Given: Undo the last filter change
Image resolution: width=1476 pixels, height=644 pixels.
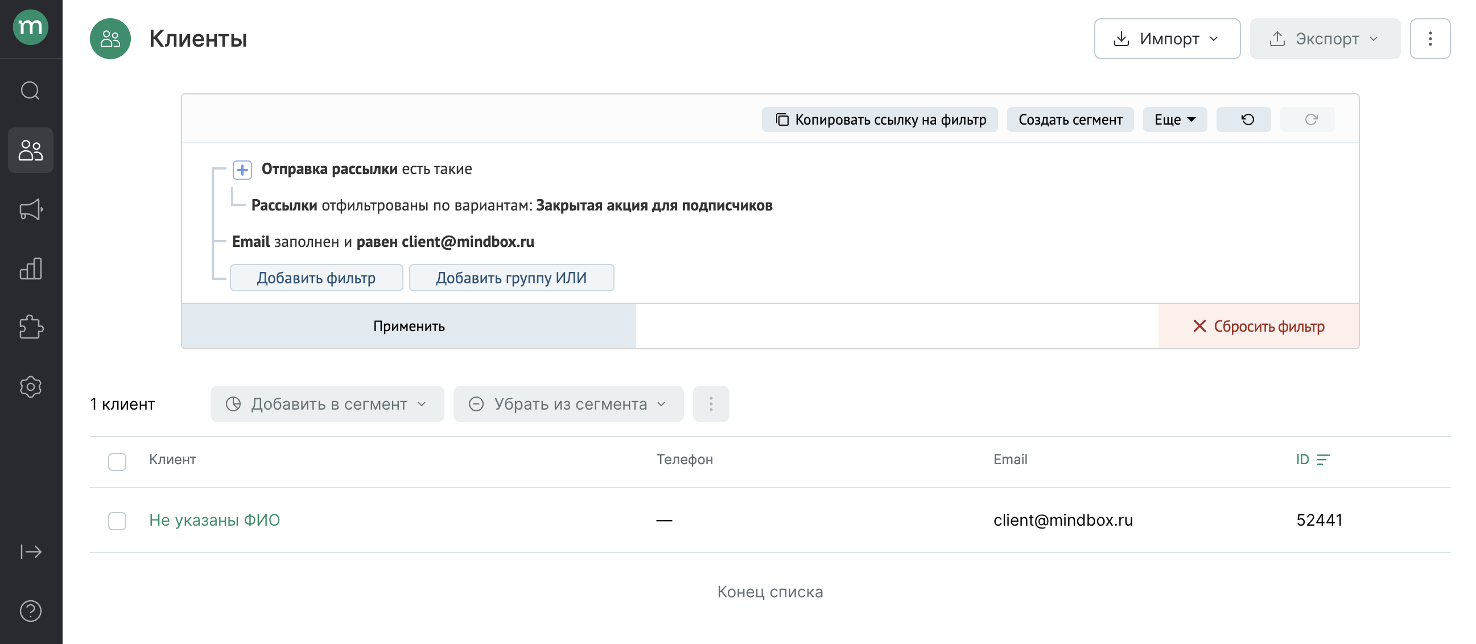Looking at the screenshot, I should pyautogui.click(x=1243, y=119).
